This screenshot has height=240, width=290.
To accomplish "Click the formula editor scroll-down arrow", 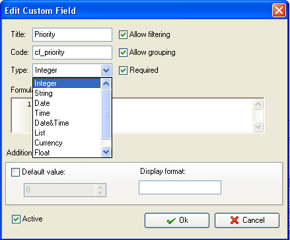I will pos(258,126).
